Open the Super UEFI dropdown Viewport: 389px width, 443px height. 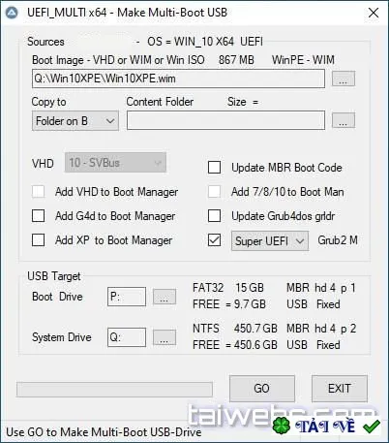coord(270,241)
